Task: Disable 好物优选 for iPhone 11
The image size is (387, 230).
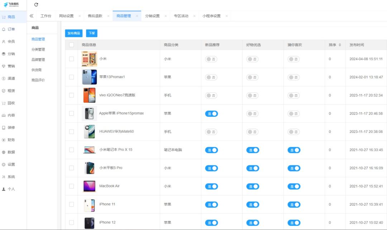Action: click(253, 205)
